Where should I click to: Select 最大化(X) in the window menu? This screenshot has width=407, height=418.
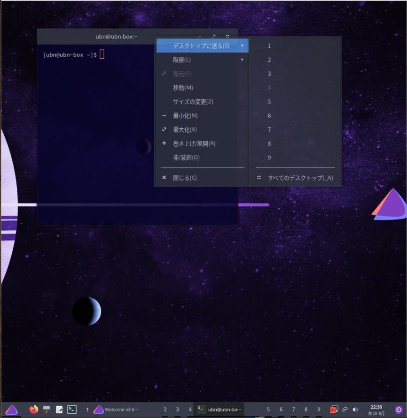coord(202,130)
